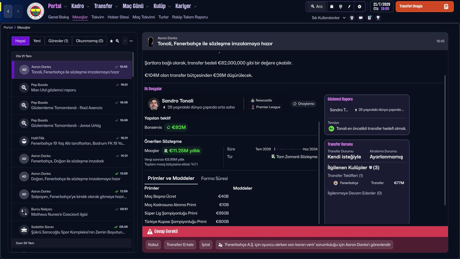Click briefcase icon of Sadettin Saran message
Image resolution: width=460 pixels, height=259 pixels.
point(24,229)
